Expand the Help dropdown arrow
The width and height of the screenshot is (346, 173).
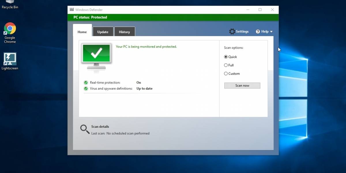coord(271,32)
